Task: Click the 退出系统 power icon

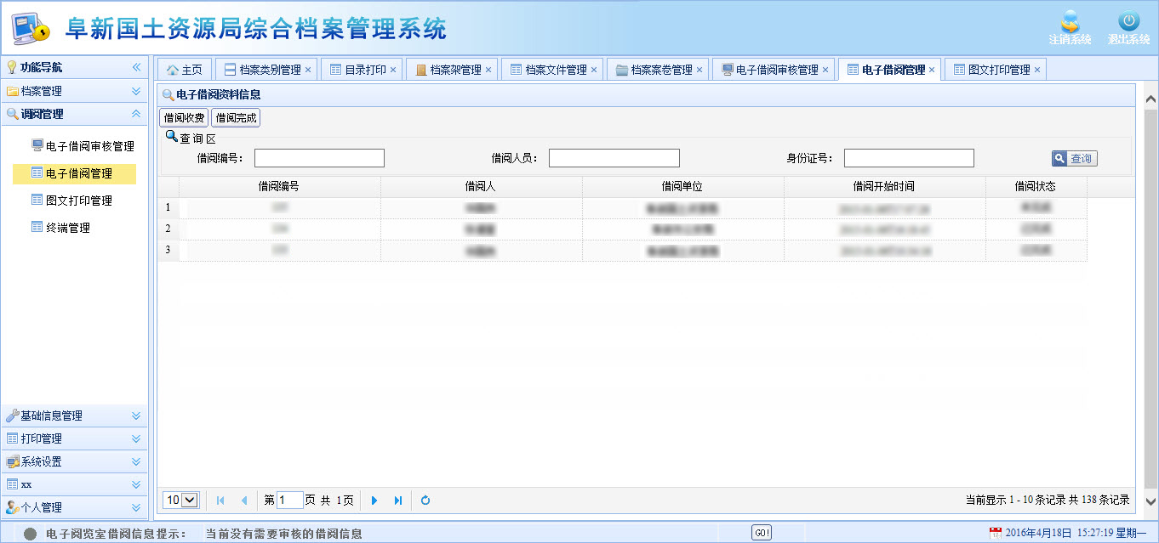Action: 1128,22
